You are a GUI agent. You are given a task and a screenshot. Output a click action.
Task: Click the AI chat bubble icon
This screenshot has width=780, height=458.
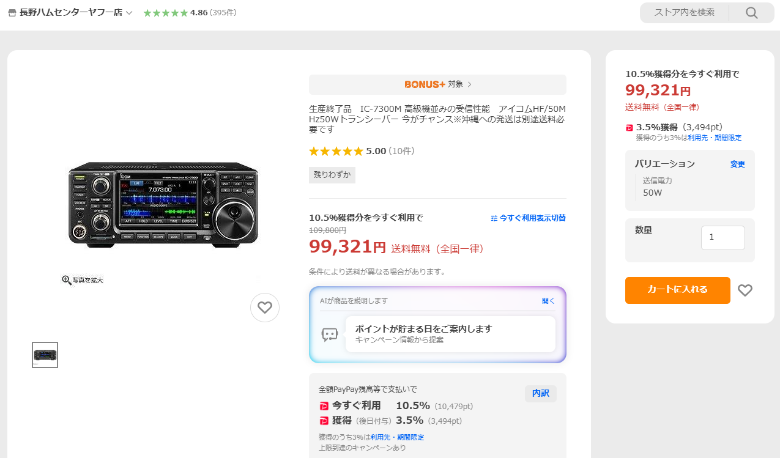coord(330,334)
